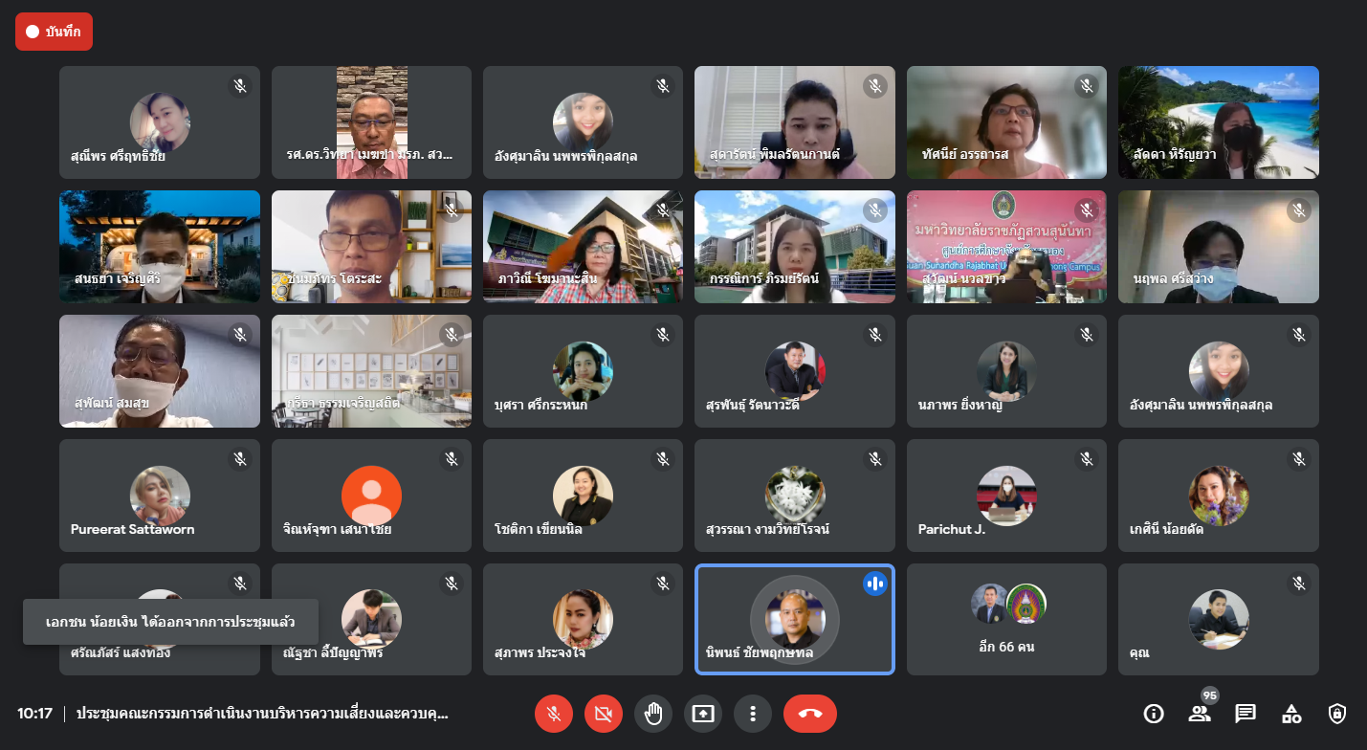This screenshot has width=1367, height=750.
Task: Open the chat panel
Action: point(1246,714)
